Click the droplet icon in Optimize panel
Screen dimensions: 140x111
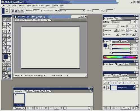tap(135, 22)
